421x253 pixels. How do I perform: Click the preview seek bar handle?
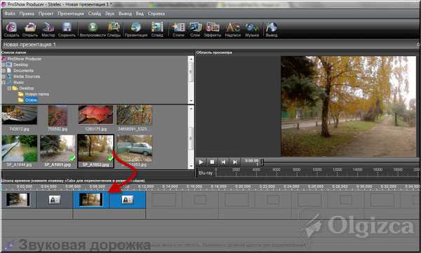(262, 162)
